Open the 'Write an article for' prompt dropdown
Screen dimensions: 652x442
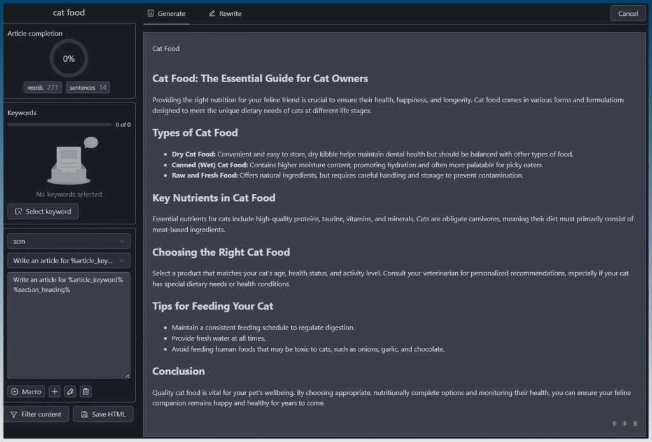click(69, 261)
